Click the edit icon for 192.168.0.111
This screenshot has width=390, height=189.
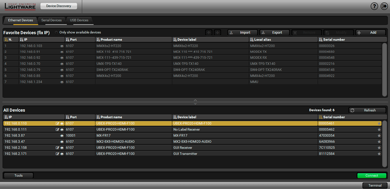(58, 129)
